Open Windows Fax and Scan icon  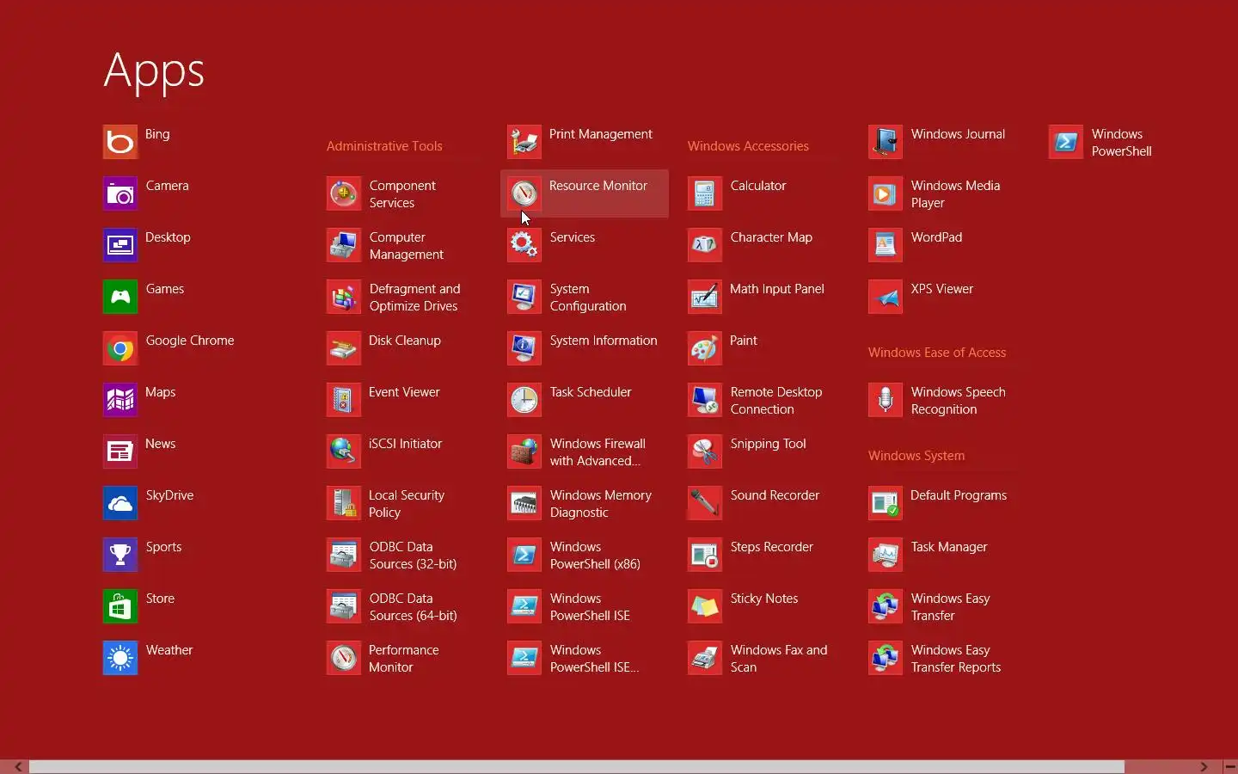click(x=705, y=658)
